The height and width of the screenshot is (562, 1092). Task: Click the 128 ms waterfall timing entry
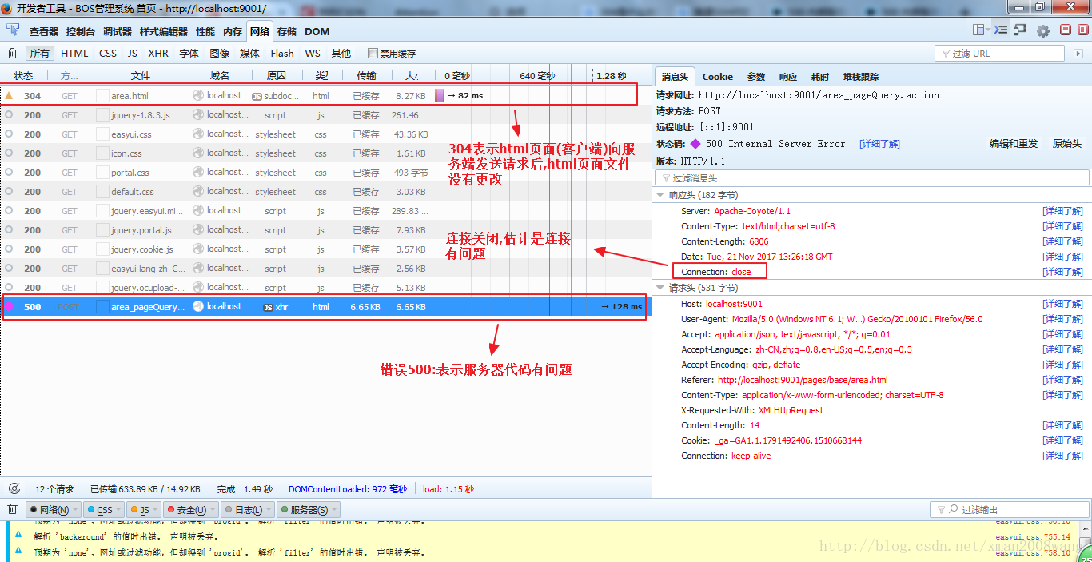point(621,307)
